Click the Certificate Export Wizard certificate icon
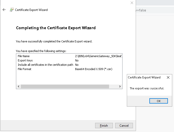 pos(12,10)
